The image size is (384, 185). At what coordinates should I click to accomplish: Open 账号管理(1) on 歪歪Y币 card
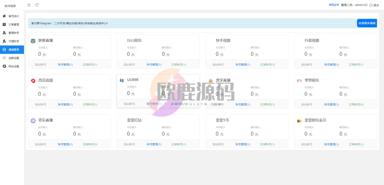(243, 144)
